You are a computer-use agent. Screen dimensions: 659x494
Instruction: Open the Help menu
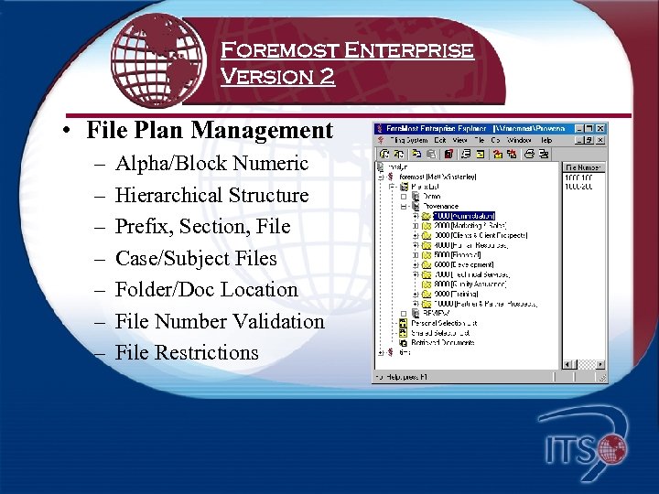click(546, 140)
